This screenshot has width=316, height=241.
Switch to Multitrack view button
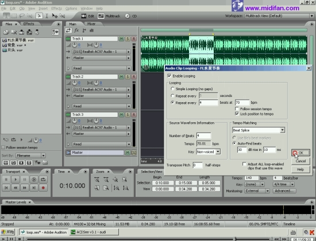pos(109,16)
